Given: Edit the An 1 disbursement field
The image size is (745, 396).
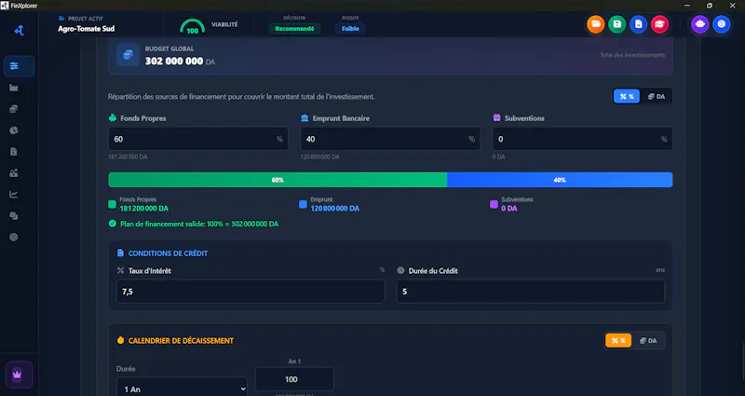Looking at the screenshot, I should click(294, 379).
